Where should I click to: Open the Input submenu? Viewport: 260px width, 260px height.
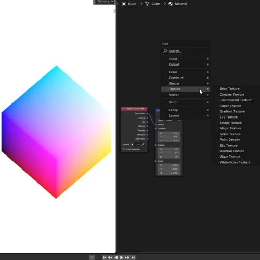point(186,59)
